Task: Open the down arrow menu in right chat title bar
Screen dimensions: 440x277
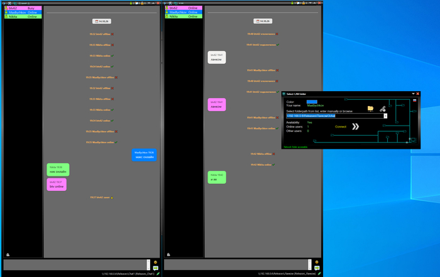Action: pyautogui.click(x=310, y=3)
